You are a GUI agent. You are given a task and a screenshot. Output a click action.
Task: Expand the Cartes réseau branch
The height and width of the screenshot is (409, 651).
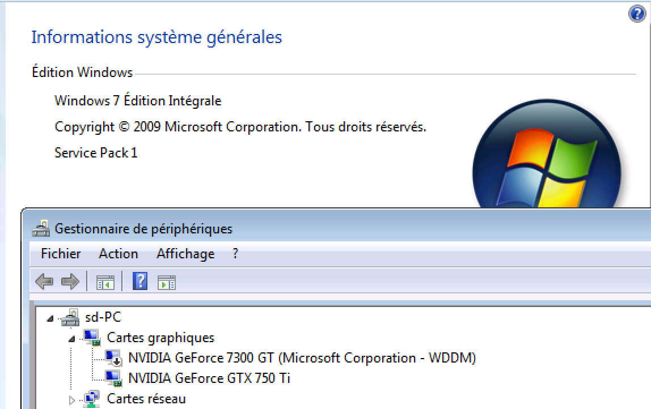(x=72, y=401)
